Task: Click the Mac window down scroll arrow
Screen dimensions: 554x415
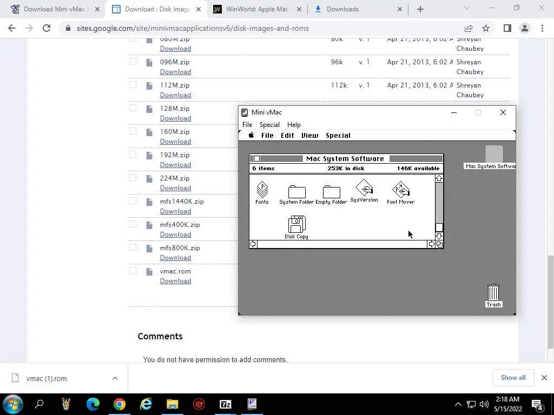Action: click(x=439, y=236)
